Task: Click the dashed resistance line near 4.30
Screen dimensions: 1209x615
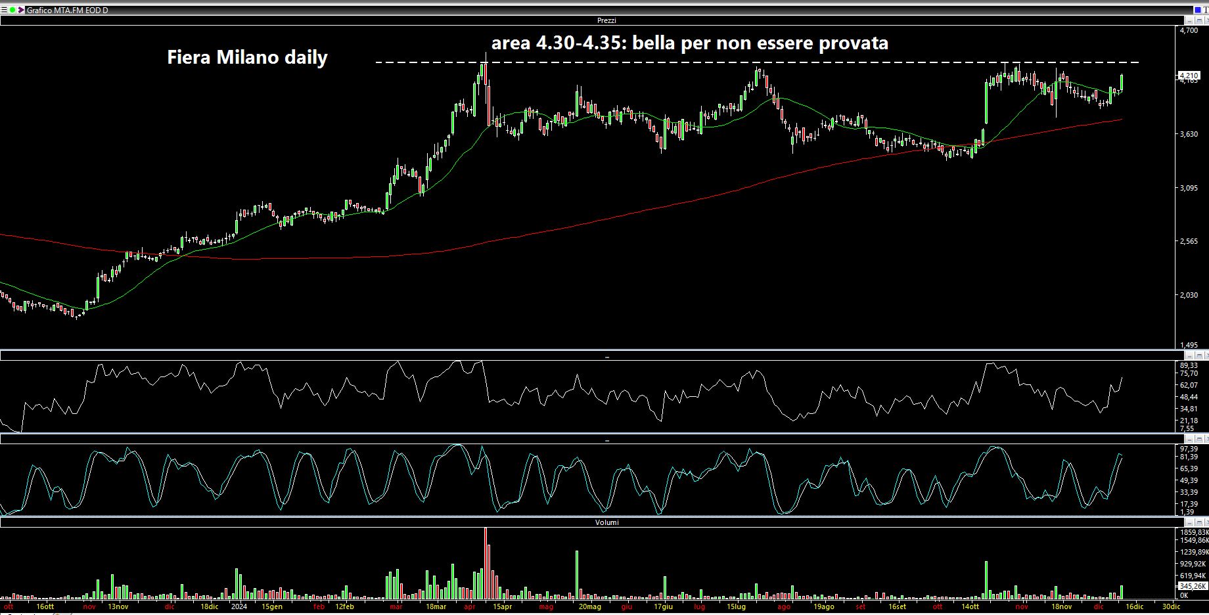Action: (x=757, y=62)
